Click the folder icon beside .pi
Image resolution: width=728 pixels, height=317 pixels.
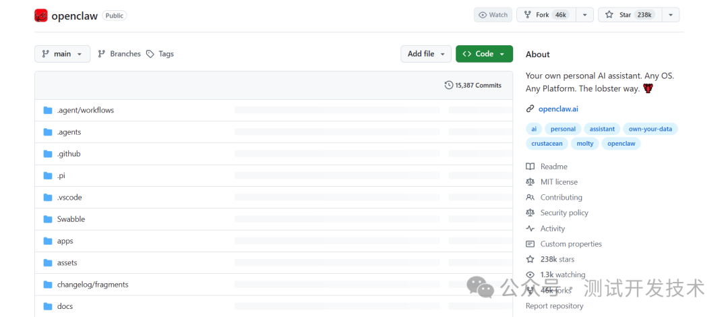(x=48, y=175)
